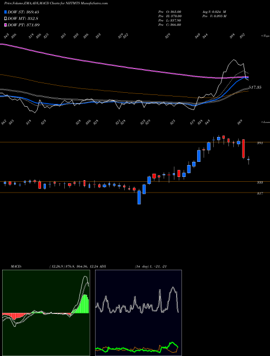Click the Pre V: 0.095 M value

tap(214, 16)
